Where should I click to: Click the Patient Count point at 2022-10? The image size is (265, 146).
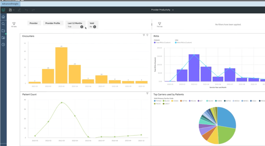point(142,135)
